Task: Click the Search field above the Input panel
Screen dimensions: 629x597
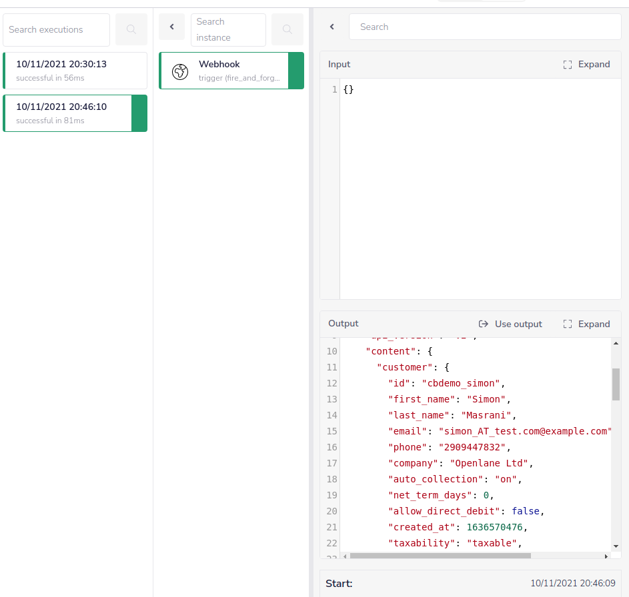Action: (485, 27)
